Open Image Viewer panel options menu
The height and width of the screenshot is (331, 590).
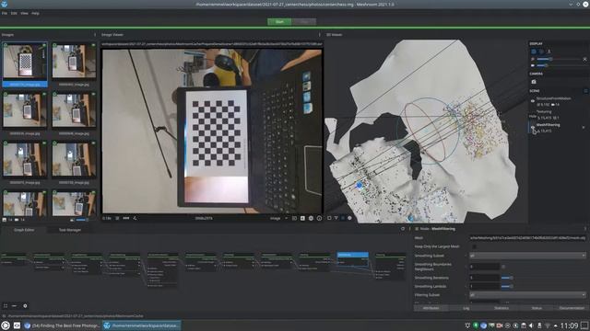point(320,35)
